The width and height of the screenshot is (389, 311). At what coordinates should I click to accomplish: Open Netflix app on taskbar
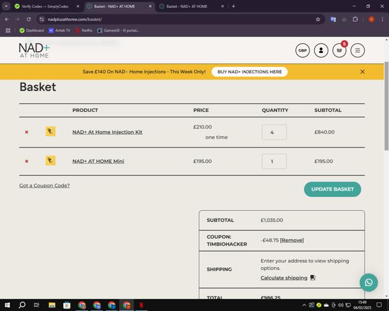tap(141, 305)
